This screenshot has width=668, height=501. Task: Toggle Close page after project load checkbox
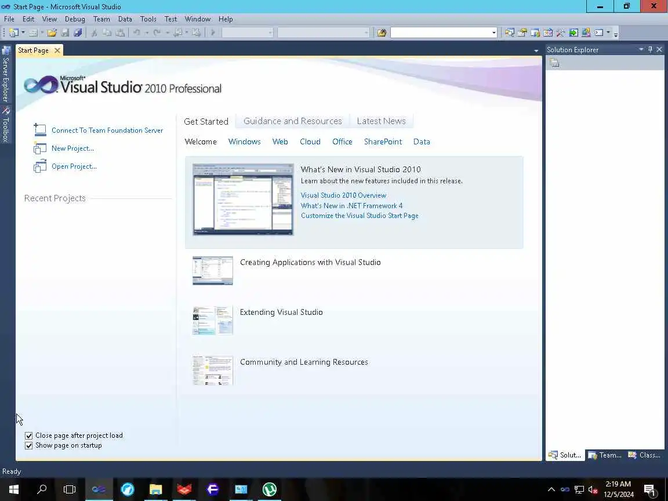(28, 435)
